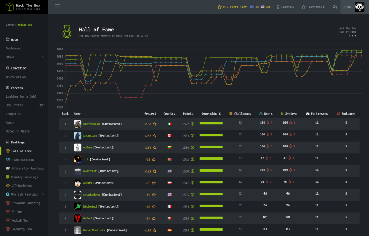369x236 pixels.
Task: Open Admin in Careers section
Action: (10, 123)
